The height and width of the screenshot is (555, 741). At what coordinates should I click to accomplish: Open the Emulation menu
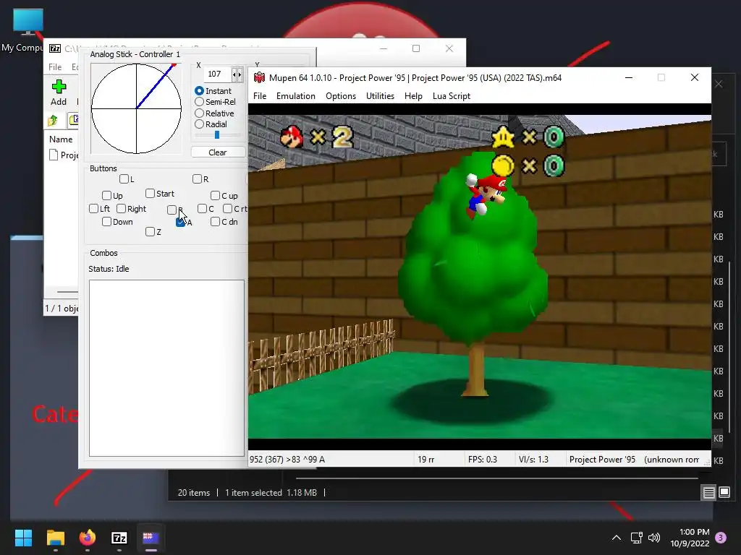point(296,96)
